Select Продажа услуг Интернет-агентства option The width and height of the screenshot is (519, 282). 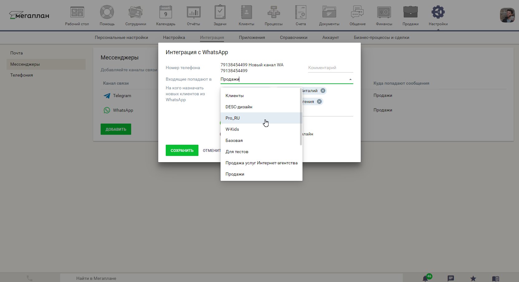[x=261, y=163]
